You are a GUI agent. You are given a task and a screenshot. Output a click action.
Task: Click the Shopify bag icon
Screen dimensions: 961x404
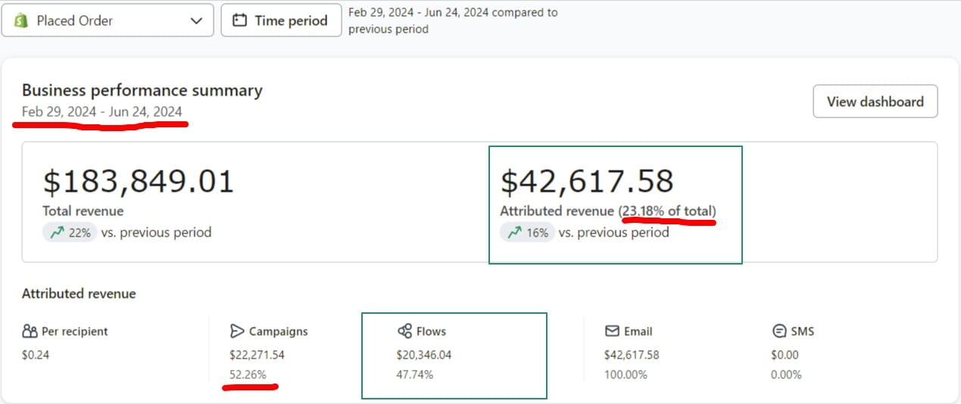(x=20, y=20)
